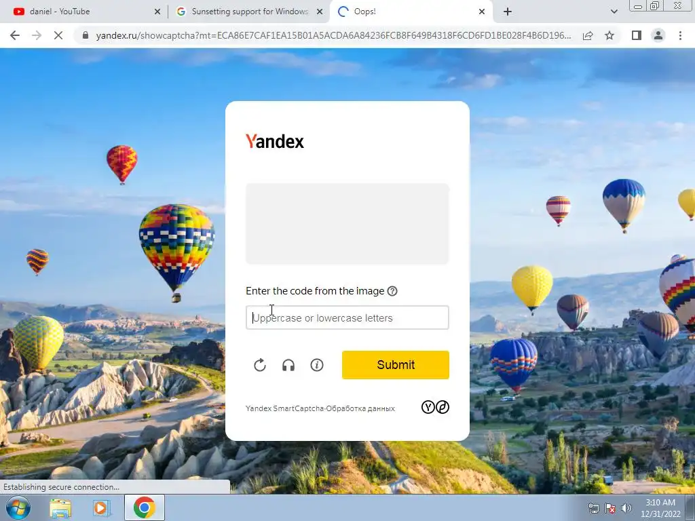Refresh the captcha image
This screenshot has height=521, width=695.
tap(260, 365)
